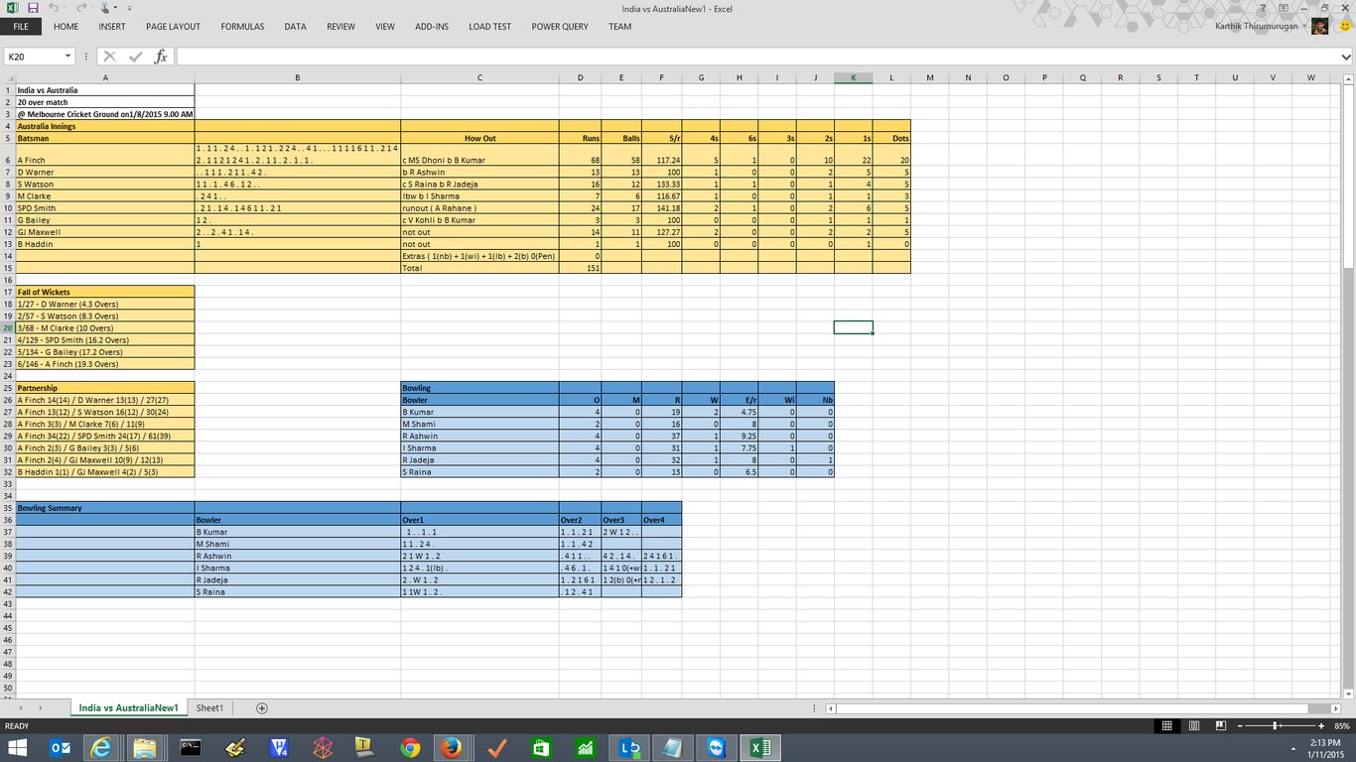The height and width of the screenshot is (762, 1356).
Task: Open the FORMULAS ribbon tab
Action: [242, 27]
